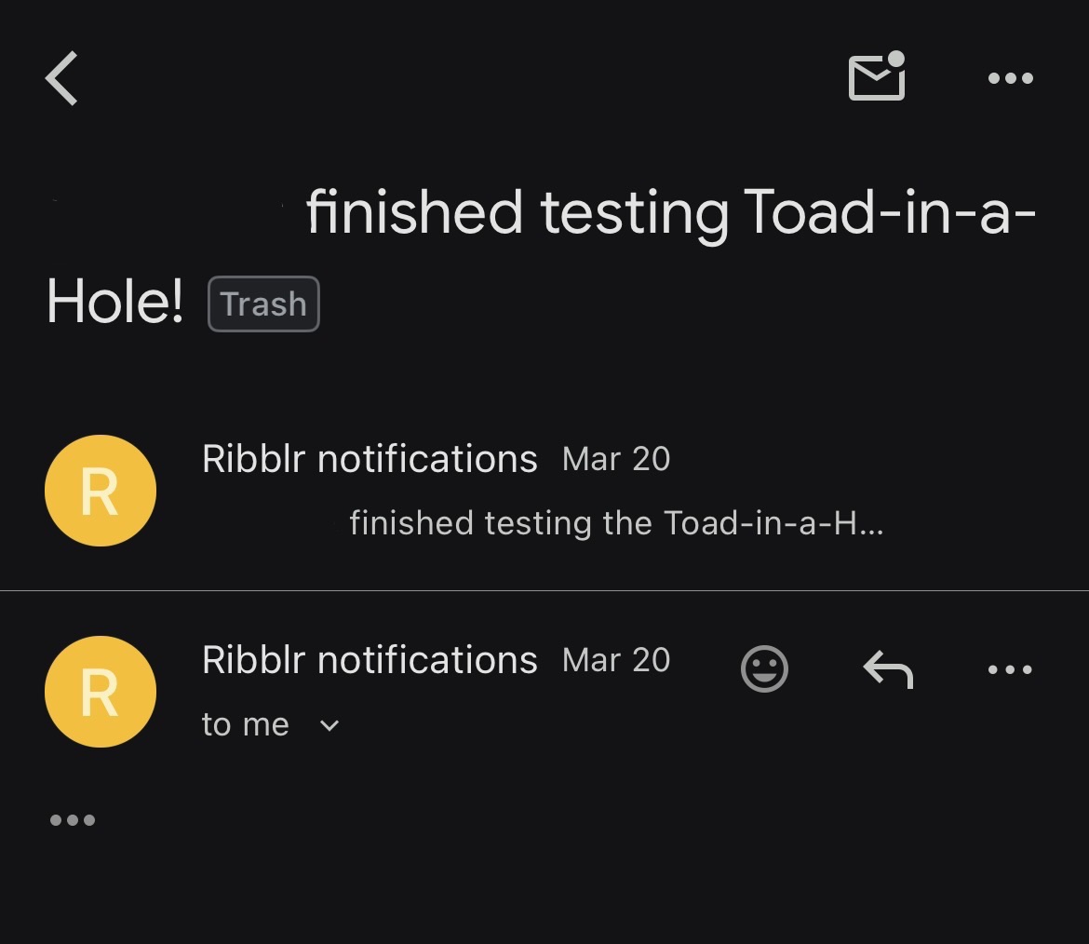
Task: Click the 'Mar 20' date beside emoji icon
Action: (x=616, y=660)
